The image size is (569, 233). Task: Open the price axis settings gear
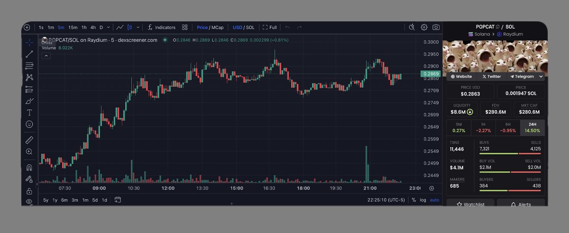point(431,188)
